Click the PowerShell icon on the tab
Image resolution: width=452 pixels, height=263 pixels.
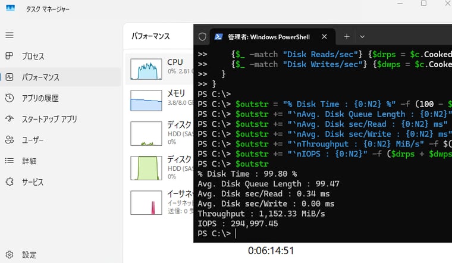point(219,37)
